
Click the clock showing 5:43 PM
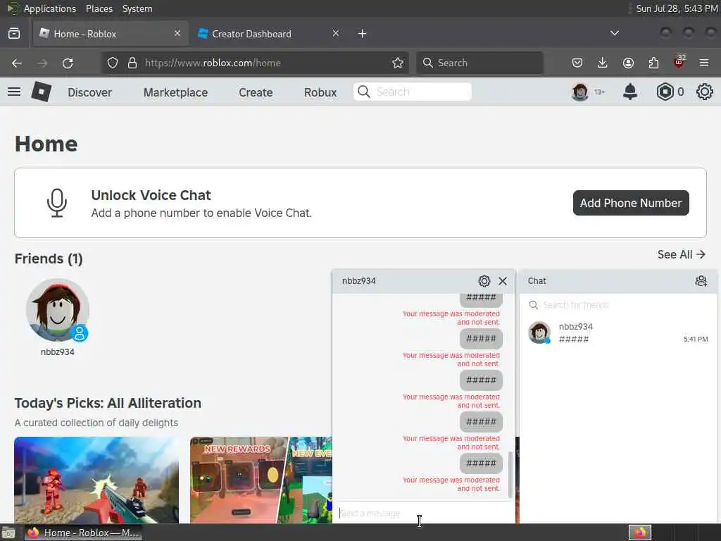click(x=677, y=8)
